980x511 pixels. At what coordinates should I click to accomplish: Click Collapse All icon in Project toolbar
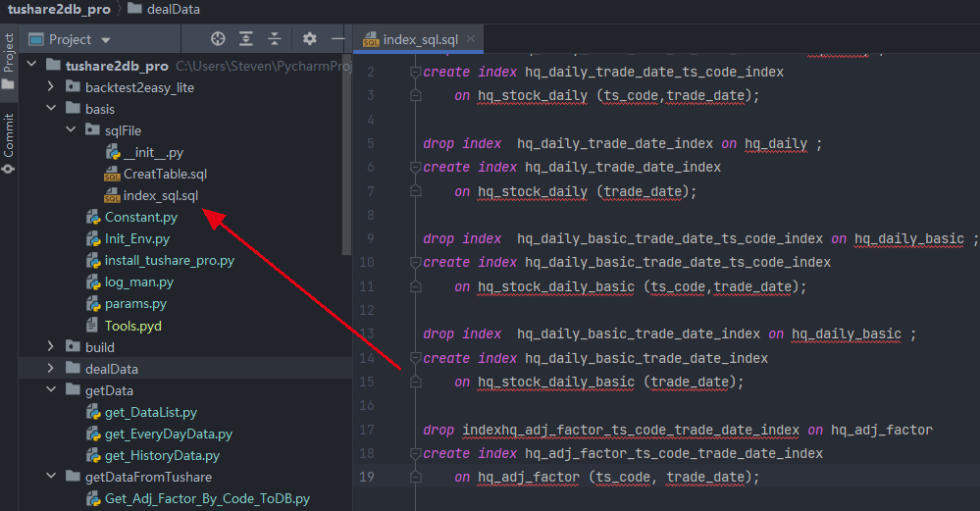[x=275, y=39]
